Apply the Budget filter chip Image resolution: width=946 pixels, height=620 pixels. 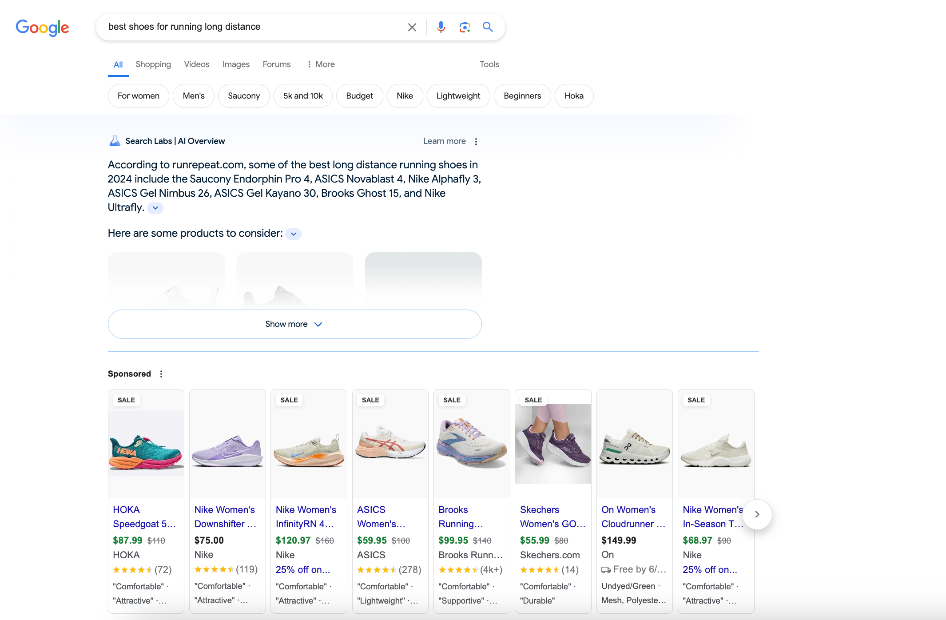point(360,96)
